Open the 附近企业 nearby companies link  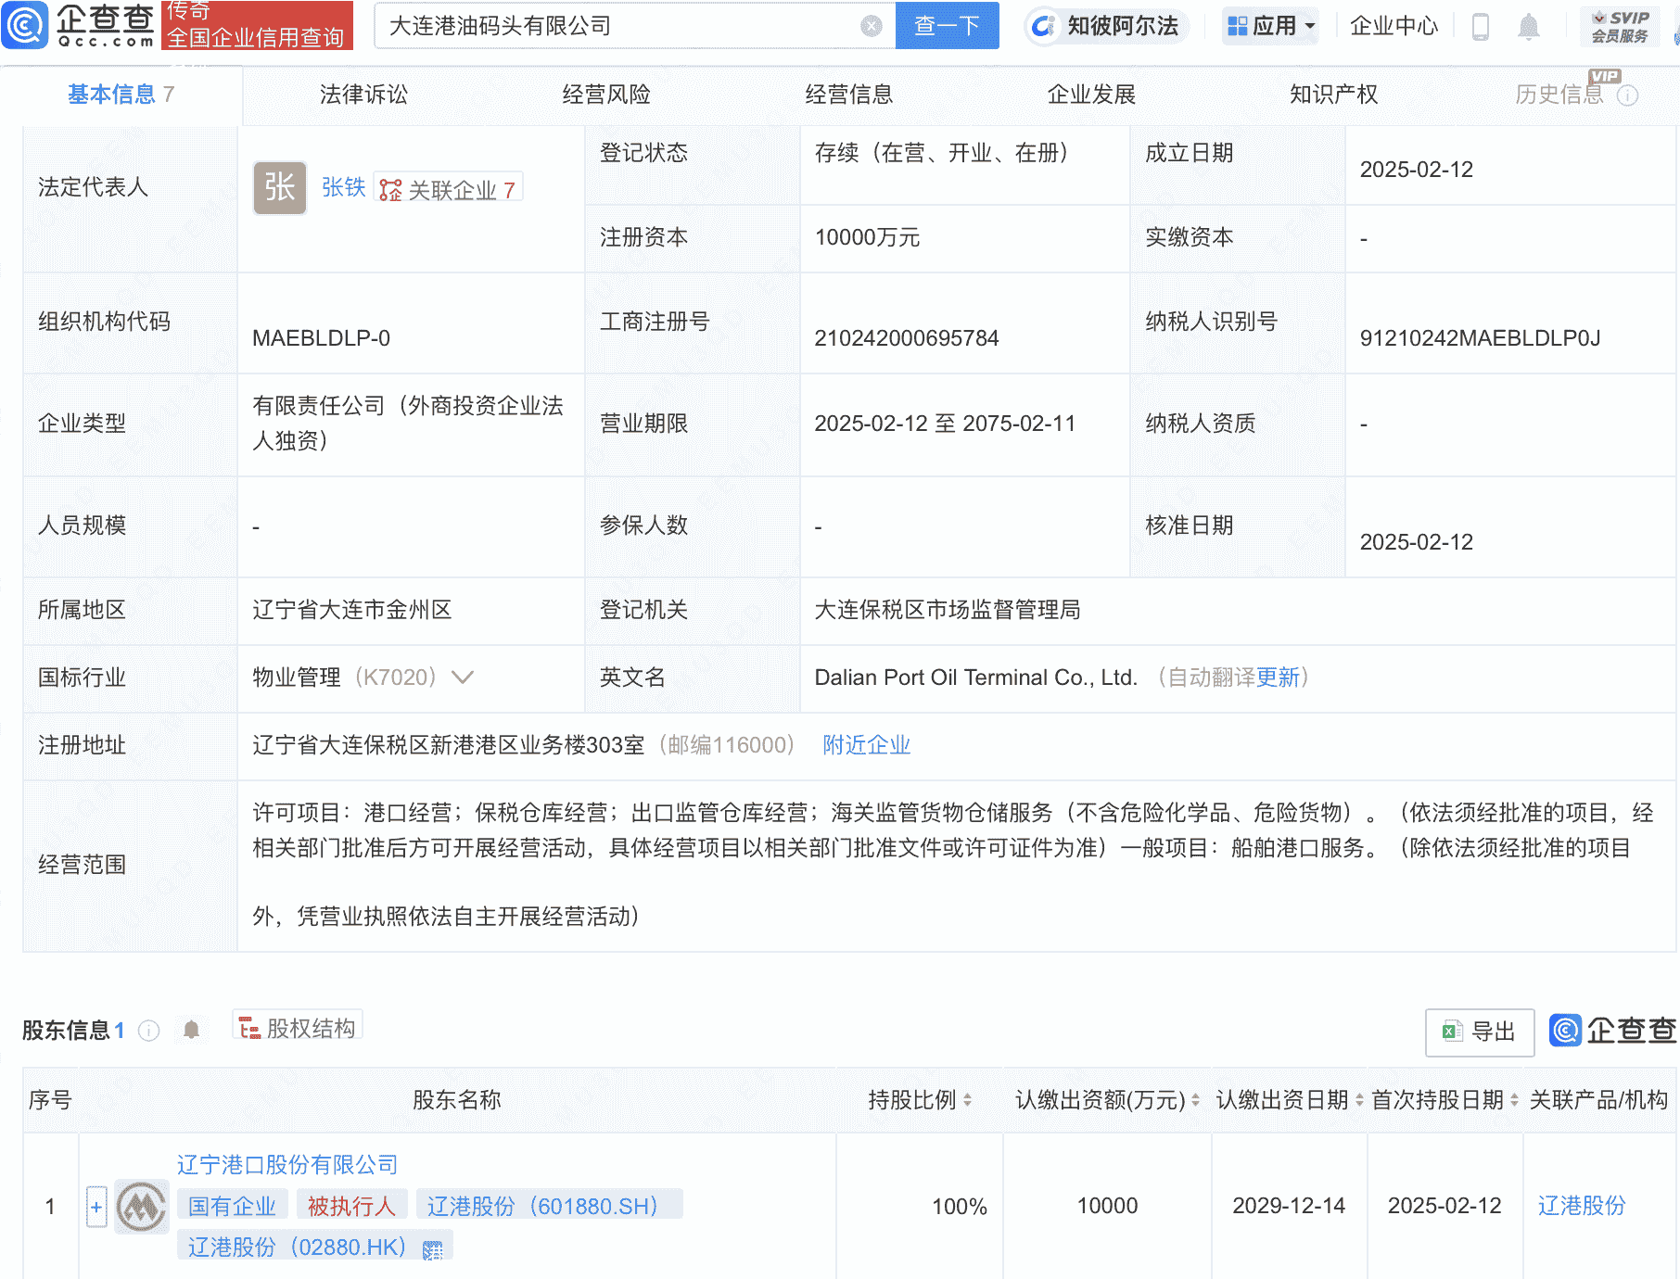[865, 744]
